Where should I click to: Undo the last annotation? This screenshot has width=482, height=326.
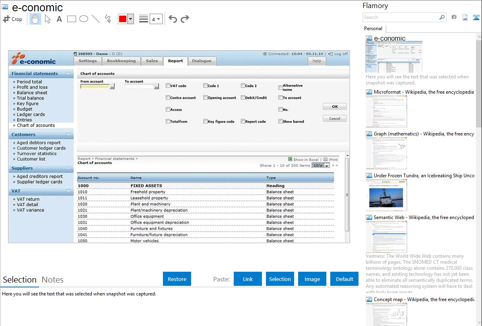click(173, 19)
